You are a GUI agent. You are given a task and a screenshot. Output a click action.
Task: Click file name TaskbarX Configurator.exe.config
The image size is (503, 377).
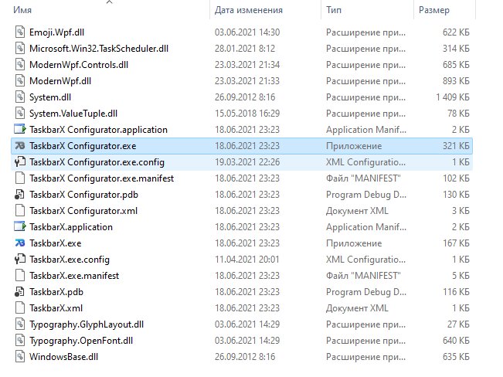coord(97,162)
